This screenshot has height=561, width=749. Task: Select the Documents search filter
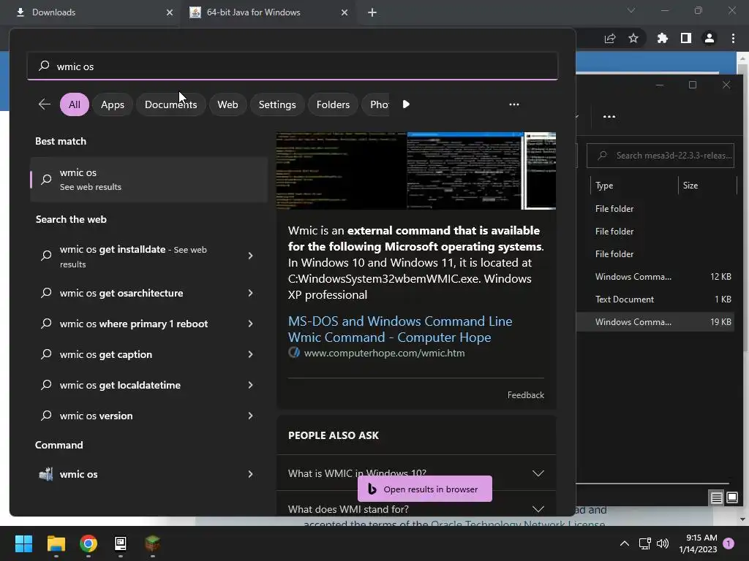click(x=170, y=104)
